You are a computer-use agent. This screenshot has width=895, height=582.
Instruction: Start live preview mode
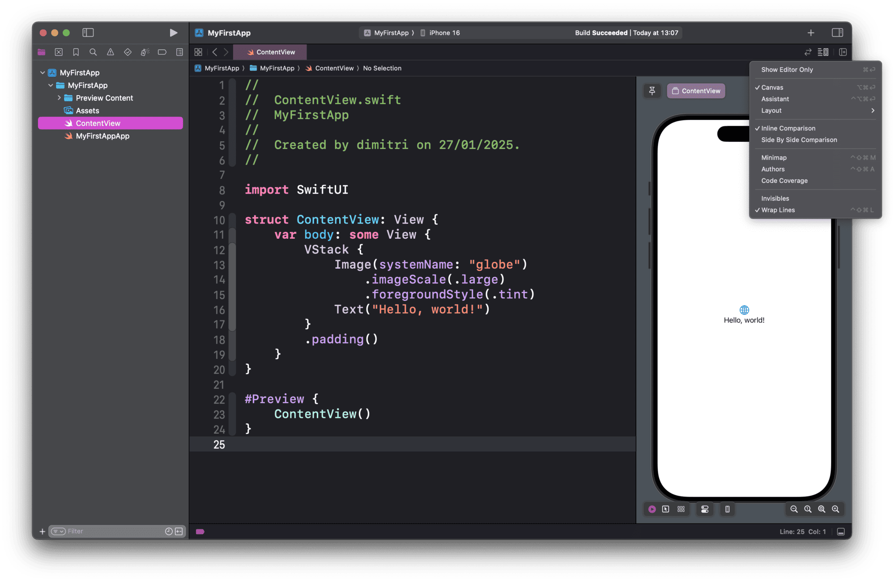pyautogui.click(x=652, y=509)
